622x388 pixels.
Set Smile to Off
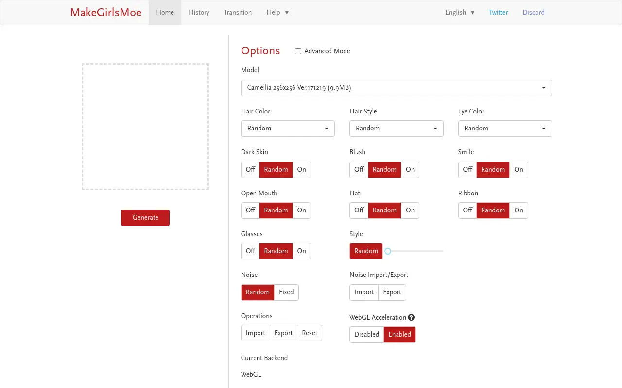click(x=467, y=170)
